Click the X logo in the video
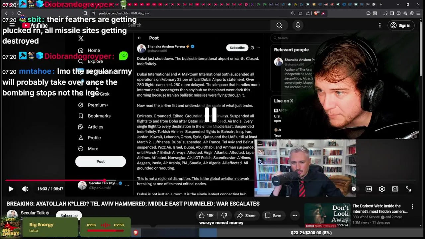 point(81,39)
